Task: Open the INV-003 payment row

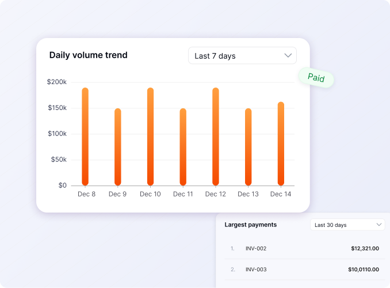Action: [256, 270]
